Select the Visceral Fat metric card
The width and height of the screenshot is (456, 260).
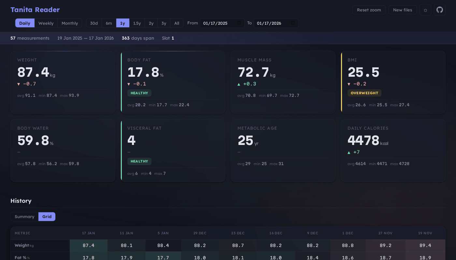[x=173, y=150]
